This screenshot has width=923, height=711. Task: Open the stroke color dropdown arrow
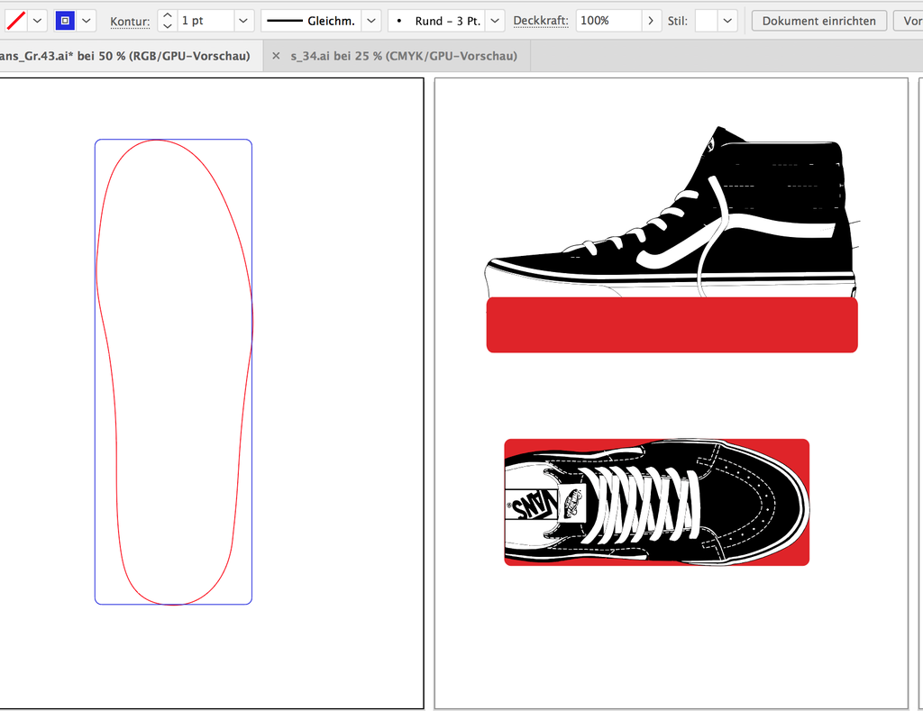pyautogui.click(x=86, y=21)
